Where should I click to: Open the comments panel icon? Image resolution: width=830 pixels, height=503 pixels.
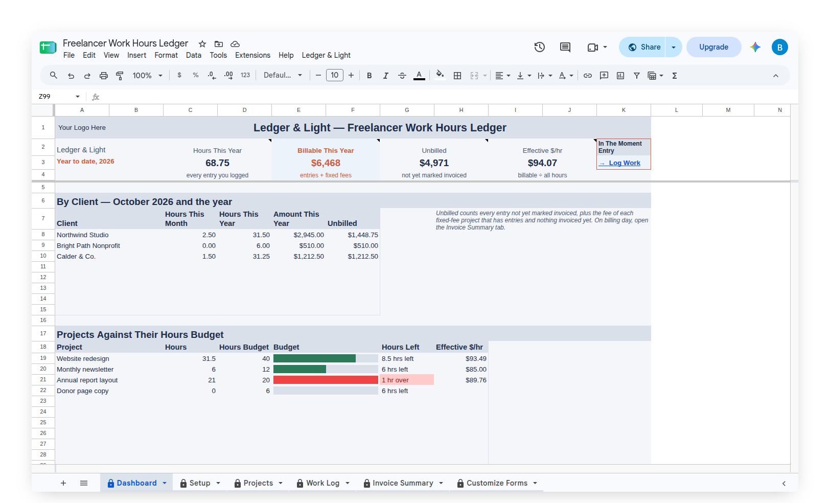(565, 47)
